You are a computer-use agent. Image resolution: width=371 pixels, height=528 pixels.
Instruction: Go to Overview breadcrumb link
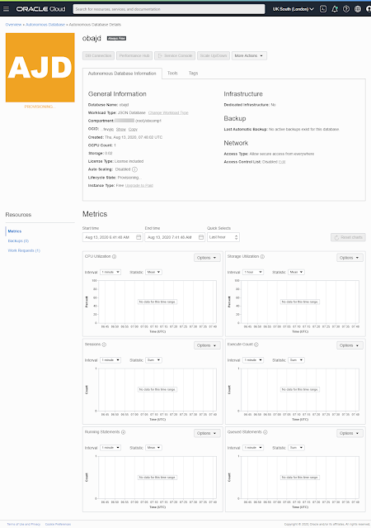coord(13,25)
